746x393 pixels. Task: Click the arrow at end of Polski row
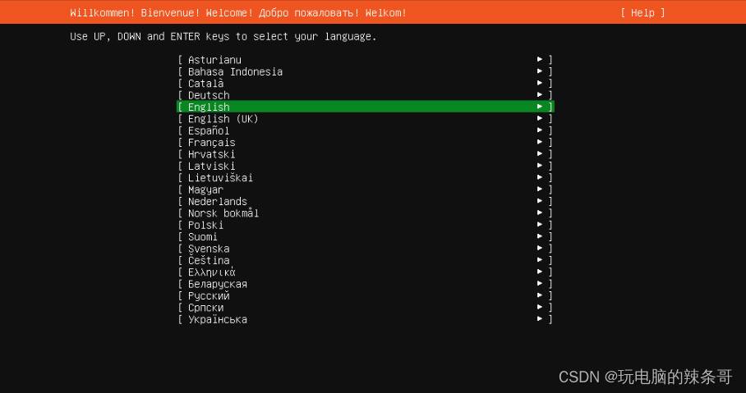pos(540,225)
